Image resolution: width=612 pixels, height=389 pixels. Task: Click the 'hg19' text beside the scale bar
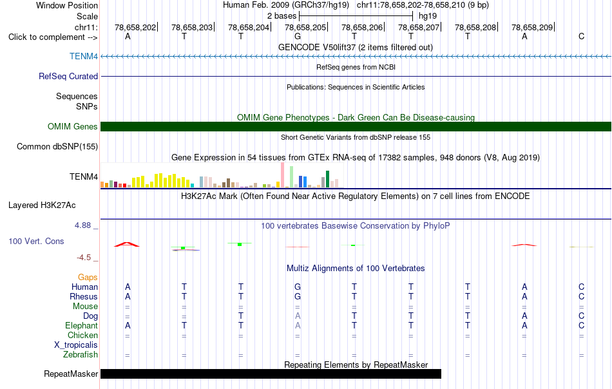pos(428,16)
